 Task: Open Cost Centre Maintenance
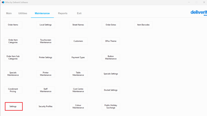click(x=78, y=90)
